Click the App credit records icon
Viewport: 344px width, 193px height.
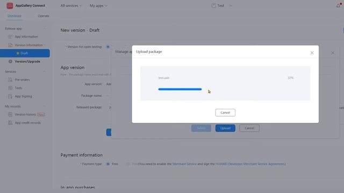pos(10,123)
